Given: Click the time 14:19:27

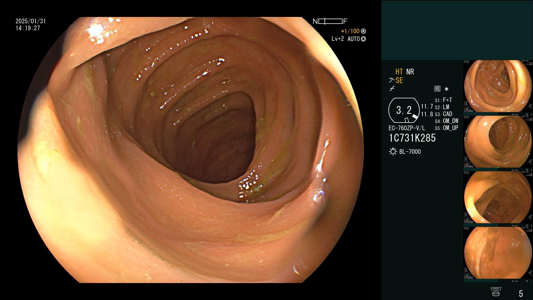Looking at the screenshot, I should coord(28,28).
